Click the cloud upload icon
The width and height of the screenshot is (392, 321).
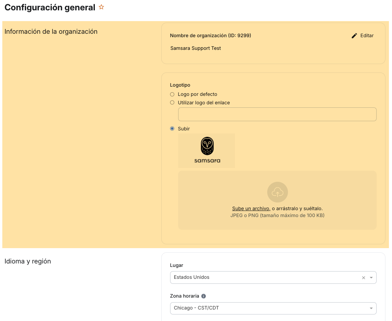[x=277, y=192]
